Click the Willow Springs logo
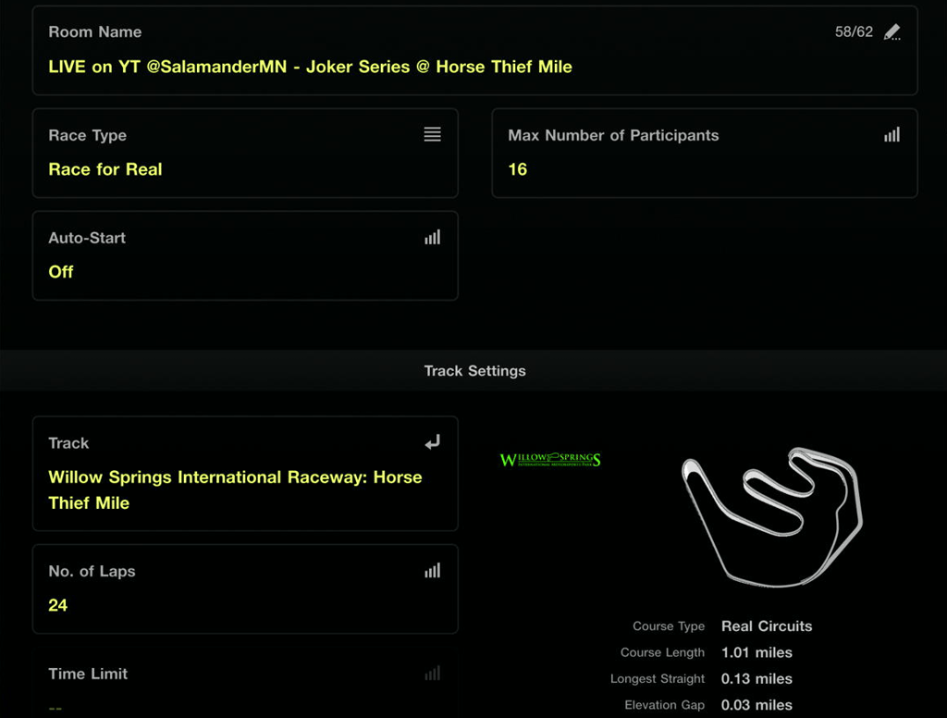This screenshot has width=947, height=718. click(x=550, y=460)
